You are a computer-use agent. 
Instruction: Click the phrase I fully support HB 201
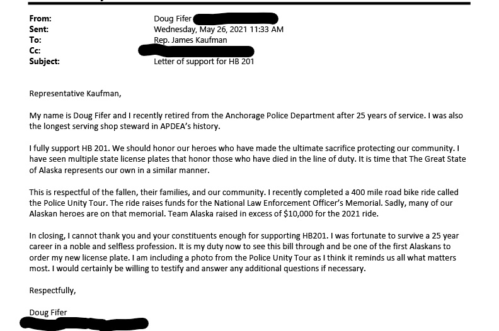(70, 148)
